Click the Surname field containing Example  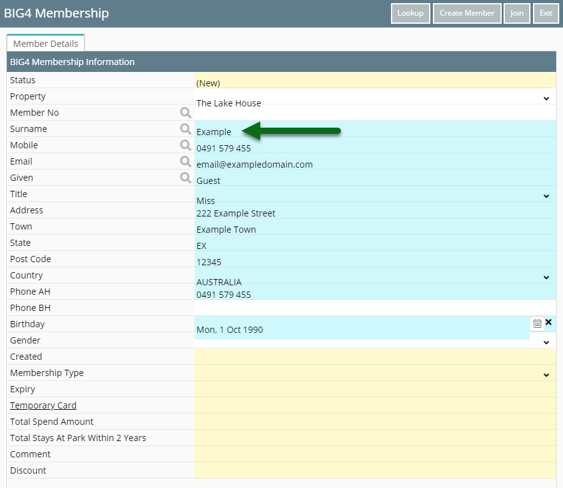(x=375, y=129)
